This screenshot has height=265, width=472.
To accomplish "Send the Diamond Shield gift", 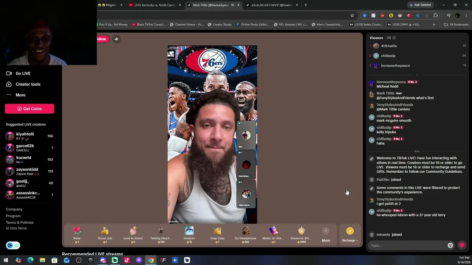I will (301, 234).
